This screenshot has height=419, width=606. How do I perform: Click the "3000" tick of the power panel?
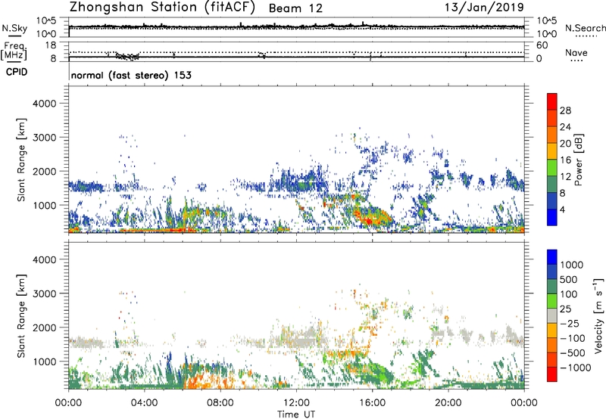point(45,138)
